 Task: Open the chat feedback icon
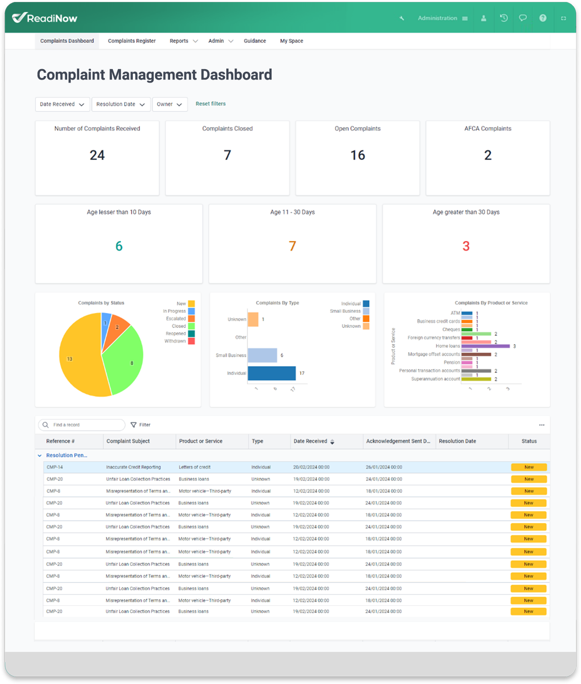(x=522, y=18)
